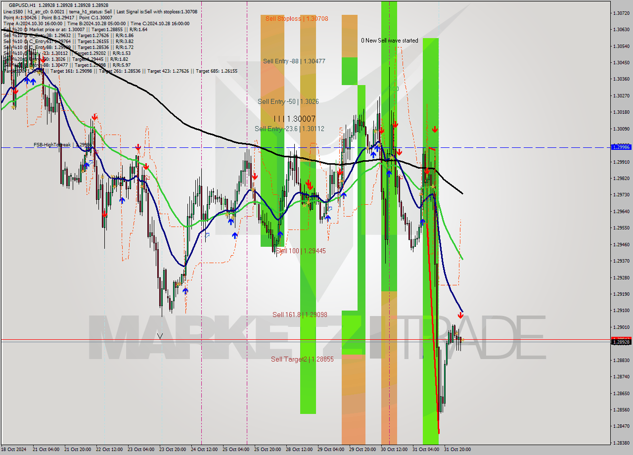Screen dimensions: 633x455
Task: Click the '29 Oct 20:00' time label
Action: 362,450
